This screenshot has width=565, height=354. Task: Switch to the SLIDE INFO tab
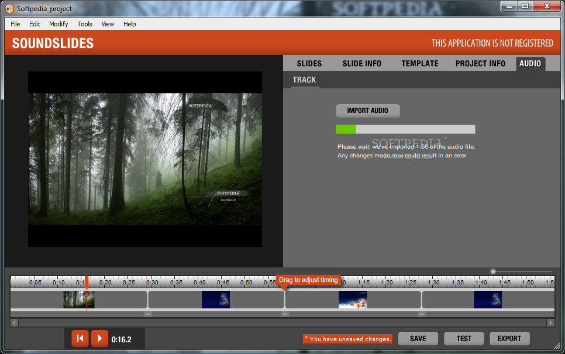[x=362, y=63]
